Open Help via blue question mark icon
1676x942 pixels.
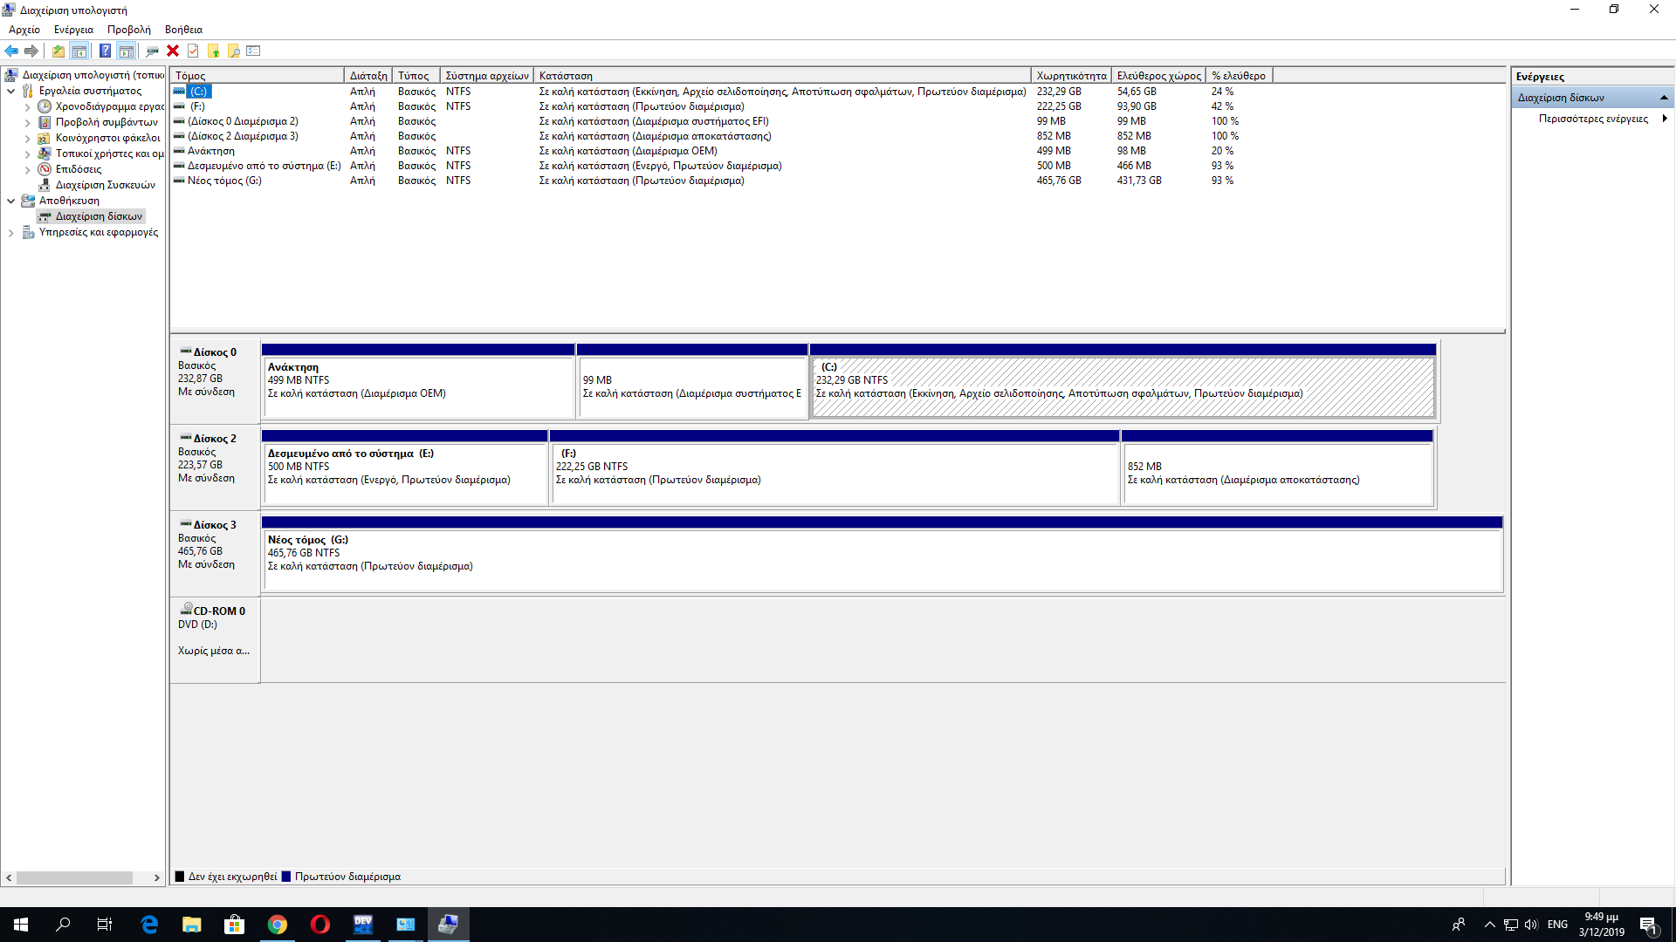[x=105, y=51]
